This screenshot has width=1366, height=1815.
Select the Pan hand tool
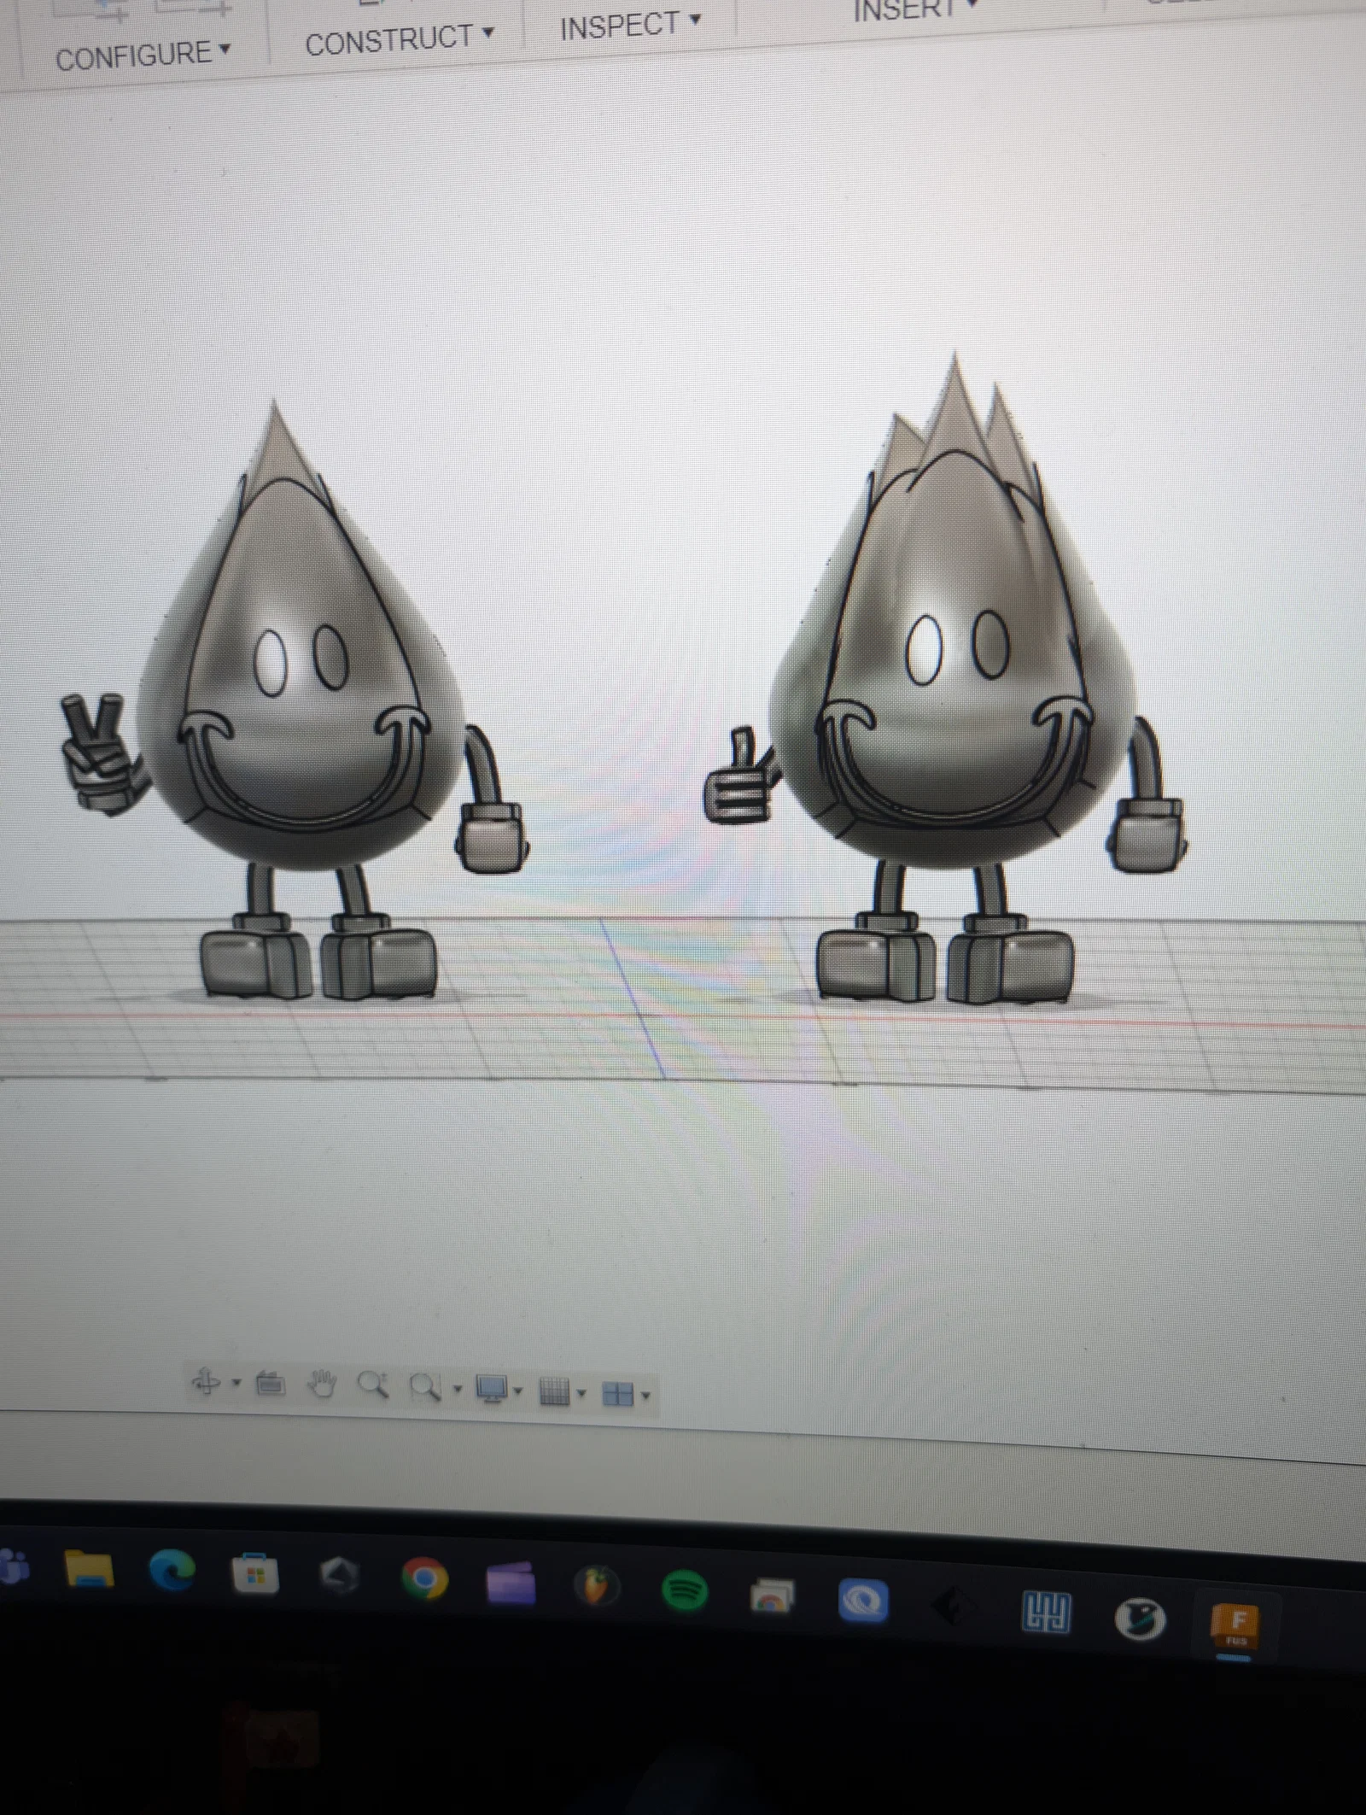tap(322, 1384)
